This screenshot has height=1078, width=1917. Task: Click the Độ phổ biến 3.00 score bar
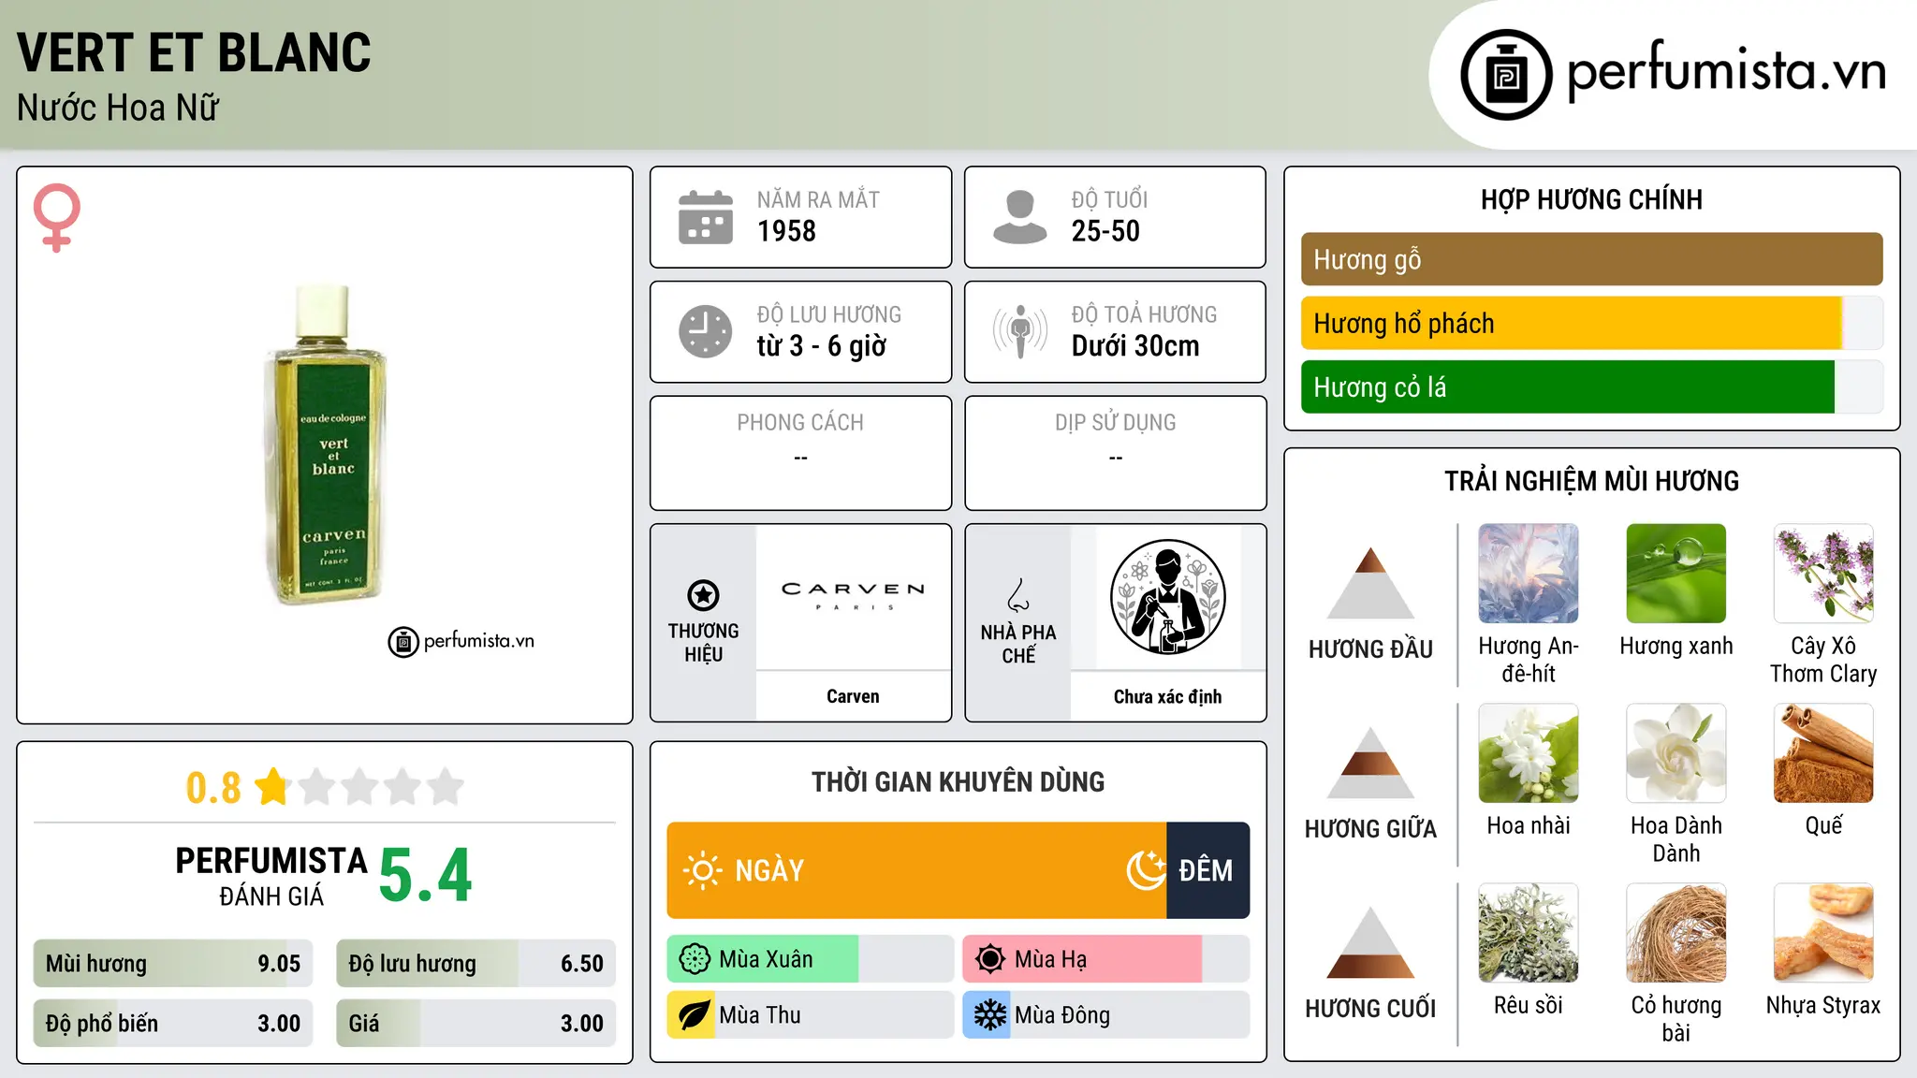click(173, 1023)
